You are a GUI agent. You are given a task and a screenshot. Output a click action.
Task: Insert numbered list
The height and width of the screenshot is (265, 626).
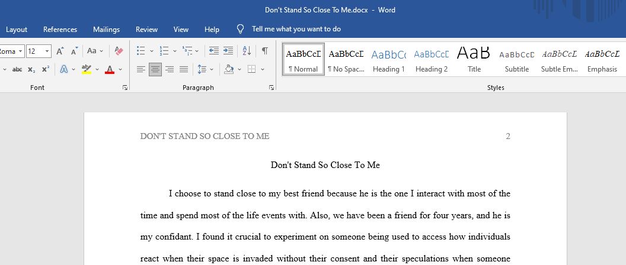click(164, 51)
